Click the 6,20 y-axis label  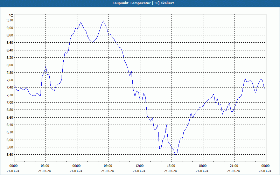point(10,132)
